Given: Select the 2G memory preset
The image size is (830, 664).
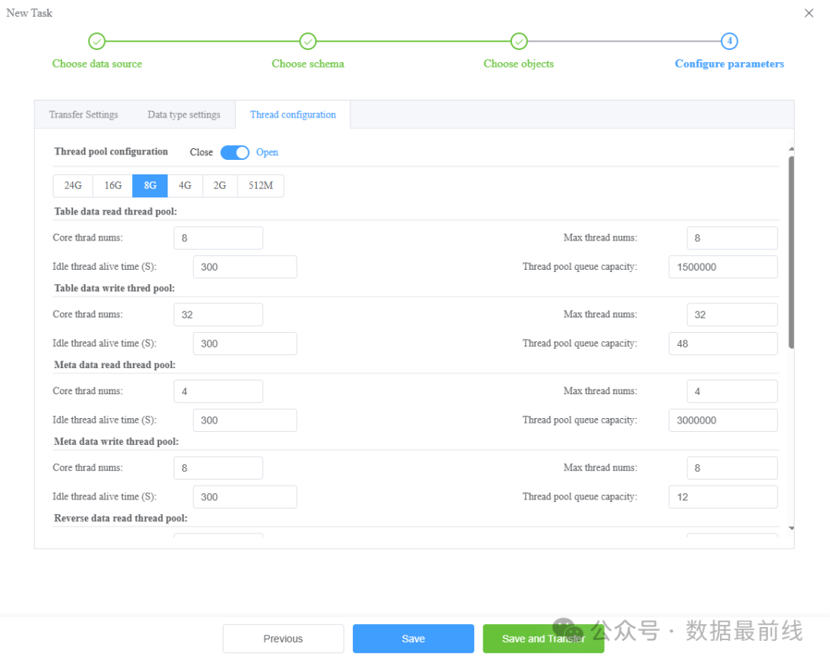Looking at the screenshot, I should tap(220, 186).
